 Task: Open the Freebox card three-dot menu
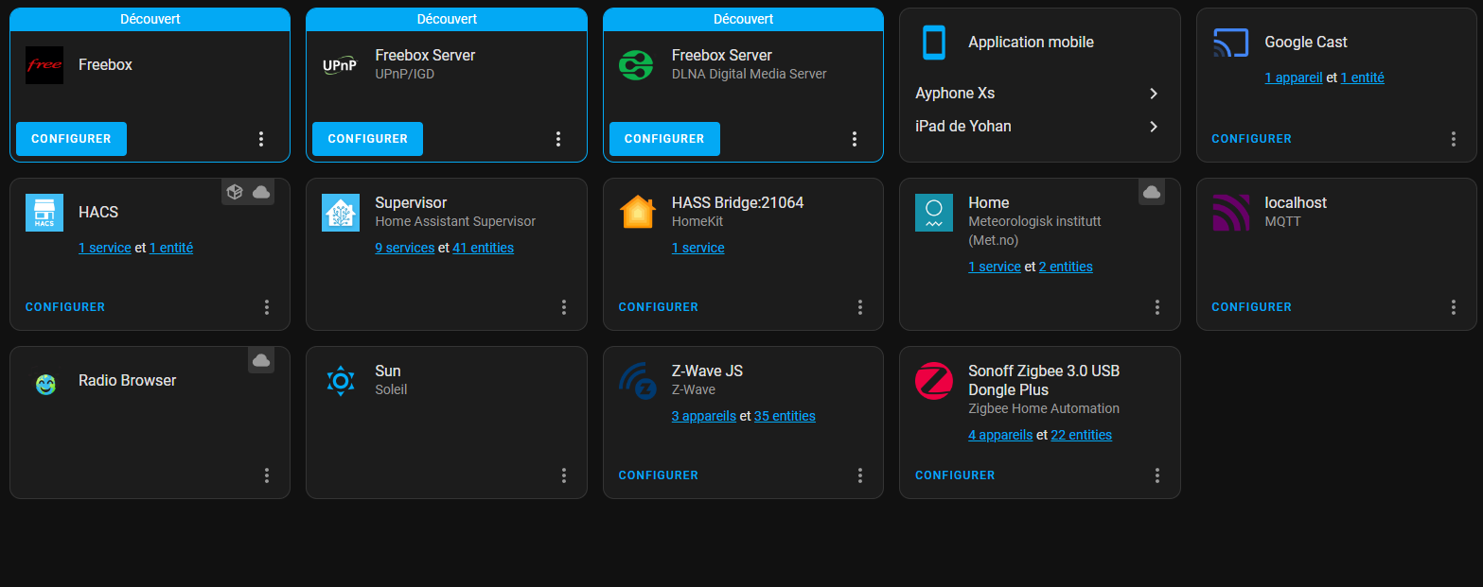(261, 139)
